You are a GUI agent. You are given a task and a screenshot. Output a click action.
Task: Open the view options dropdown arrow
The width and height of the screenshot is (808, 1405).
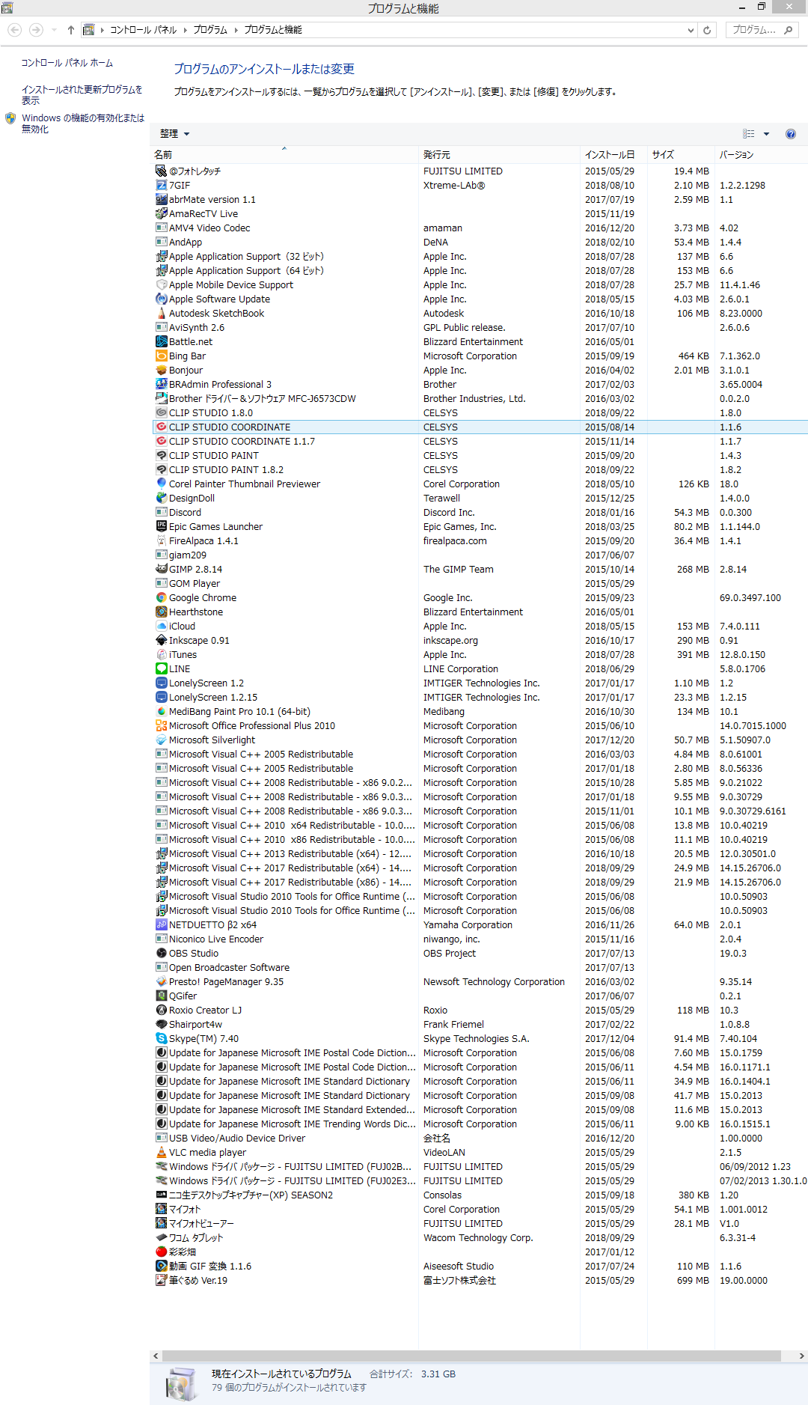(x=766, y=134)
